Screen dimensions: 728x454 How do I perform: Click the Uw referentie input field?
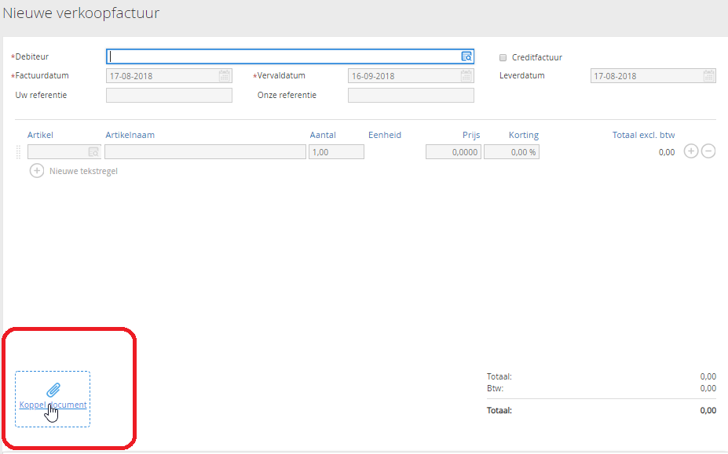tap(169, 95)
